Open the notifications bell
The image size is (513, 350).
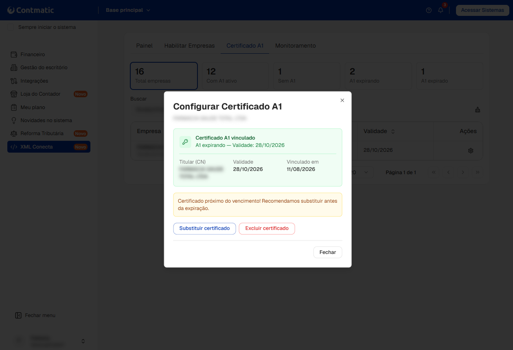point(441,10)
